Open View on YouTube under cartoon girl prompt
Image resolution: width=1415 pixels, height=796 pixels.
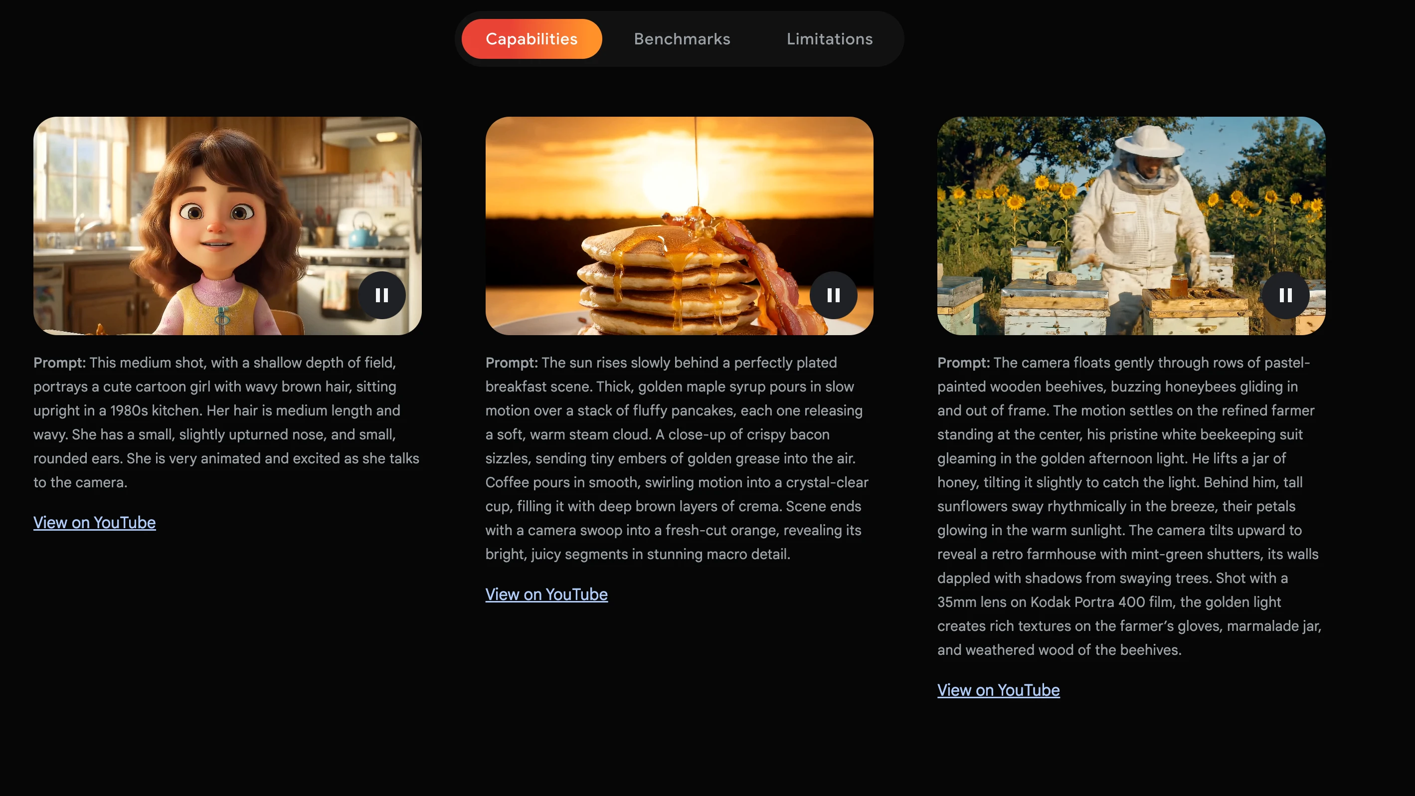point(94,522)
